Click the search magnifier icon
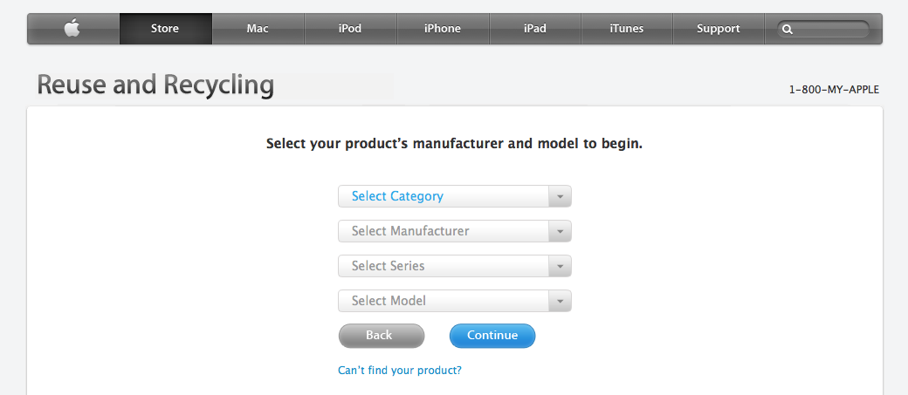 coord(788,29)
